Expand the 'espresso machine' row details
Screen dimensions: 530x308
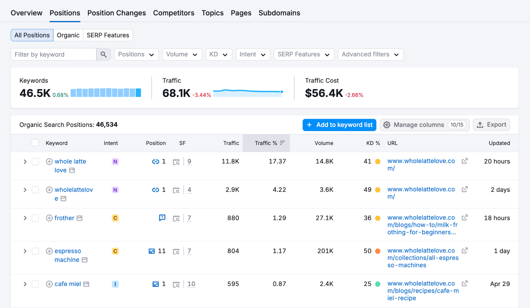[x=25, y=251]
